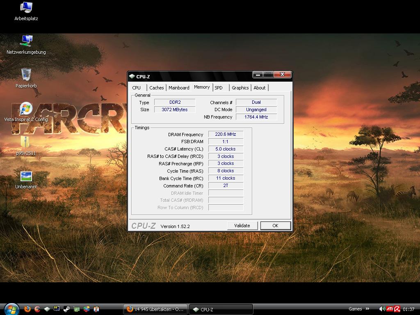Expand the Games toolbar chevron
The height and width of the screenshot is (315, 420).
[x=368, y=309]
